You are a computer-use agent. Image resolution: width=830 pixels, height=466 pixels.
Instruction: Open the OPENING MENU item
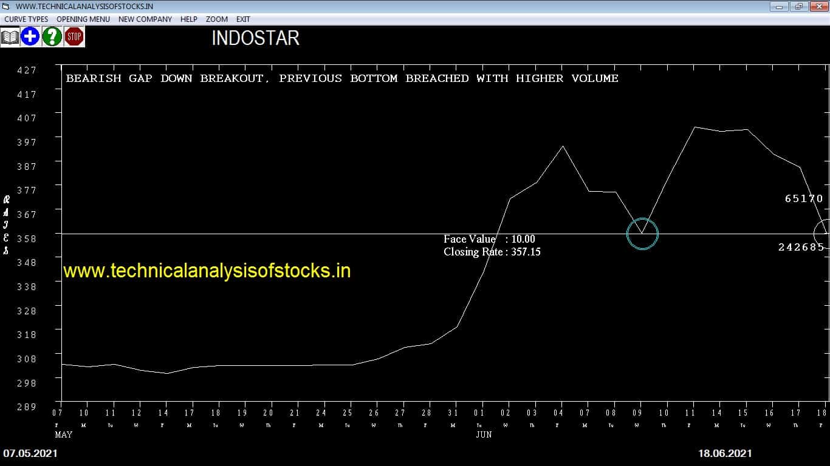[83, 19]
